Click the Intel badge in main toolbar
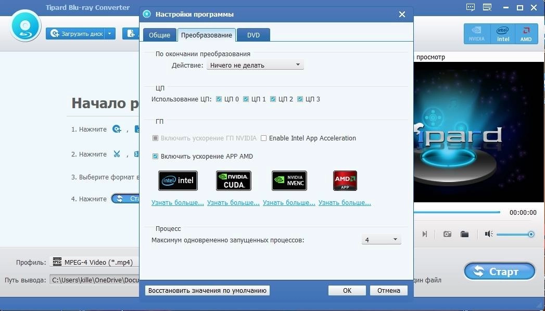 (x=503, y=34)
